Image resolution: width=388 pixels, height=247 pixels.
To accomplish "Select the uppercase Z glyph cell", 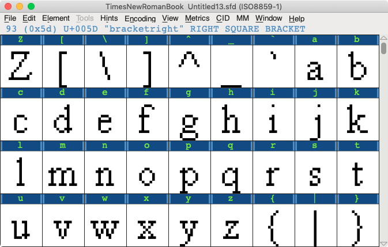I will 21,66.
